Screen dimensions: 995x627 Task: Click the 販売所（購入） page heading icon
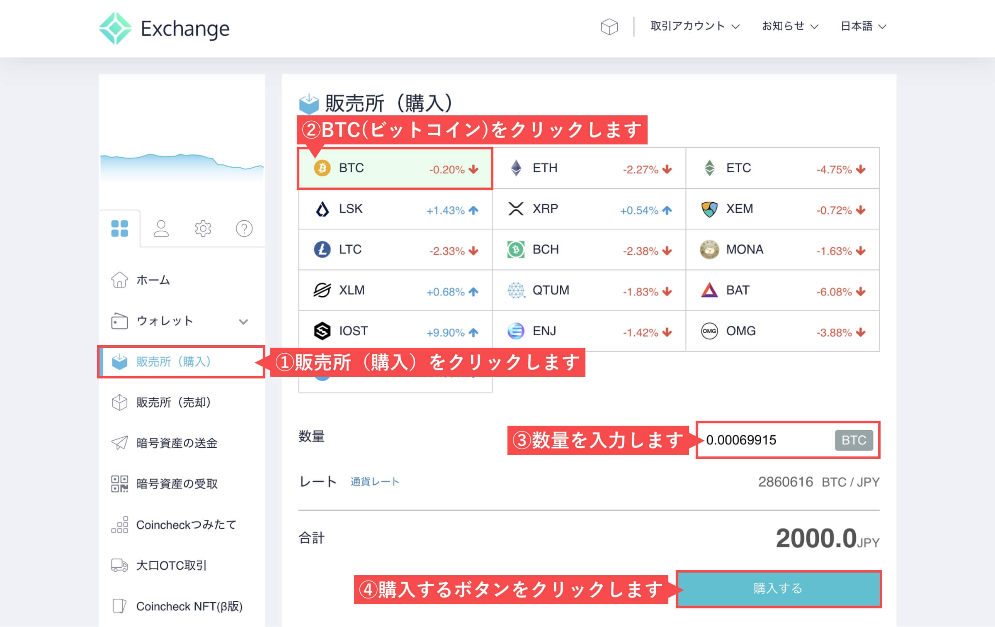(309, 104)
